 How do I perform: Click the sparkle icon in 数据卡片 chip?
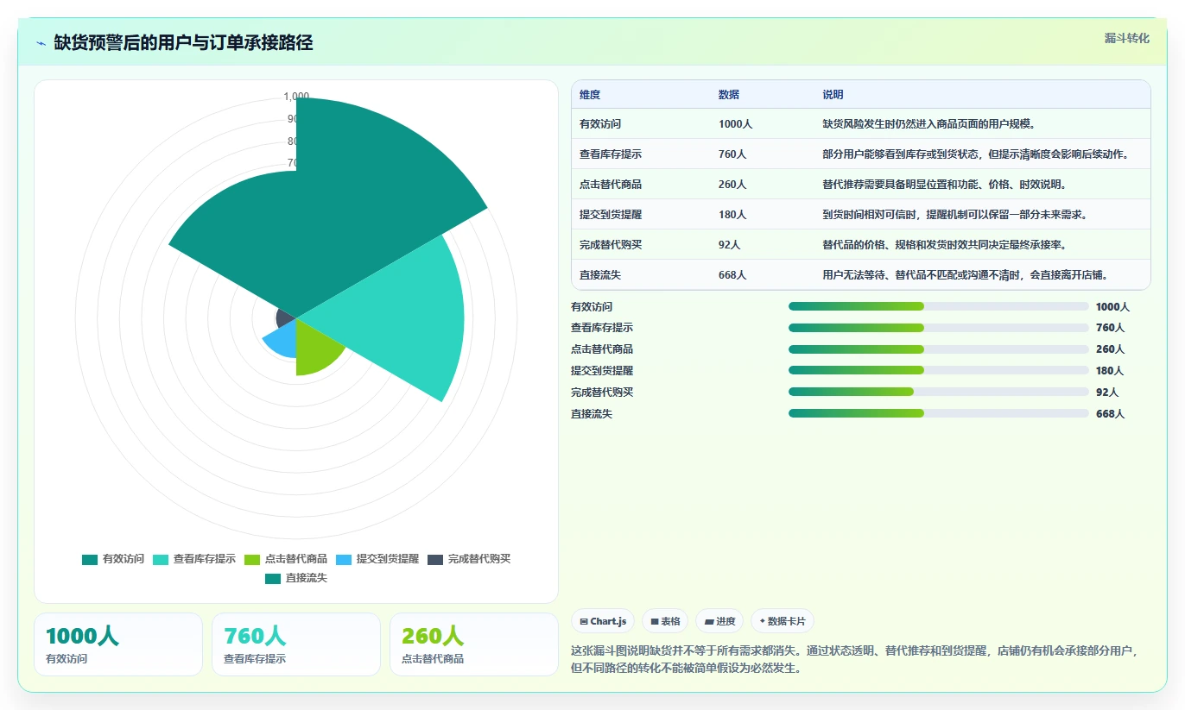click(762, 621)
